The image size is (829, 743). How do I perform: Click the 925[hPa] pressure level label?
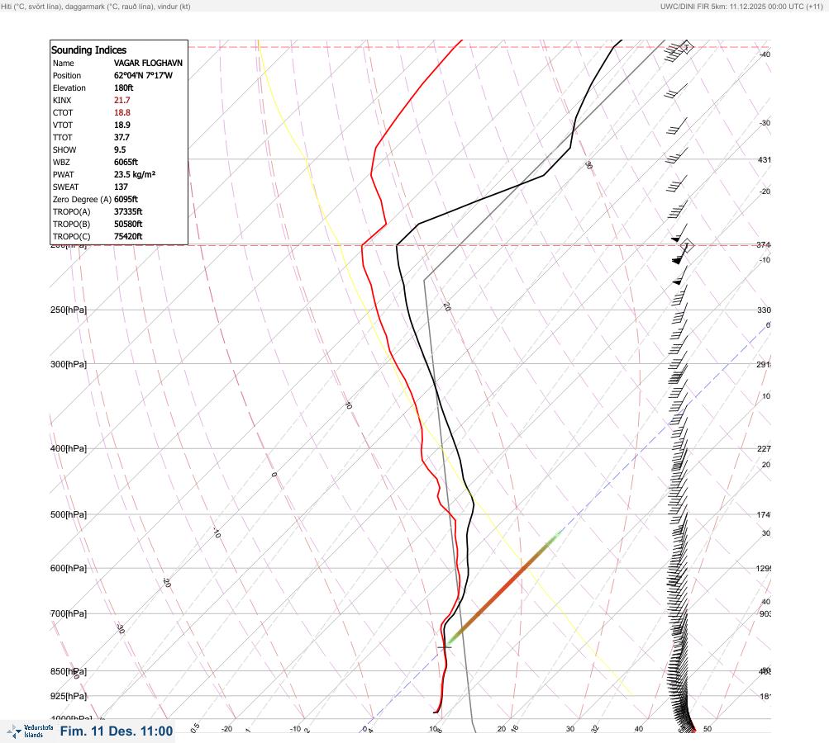point(69,697)
